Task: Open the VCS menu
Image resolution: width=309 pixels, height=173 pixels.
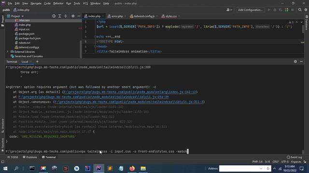Action: pyautogui.click(x=85, y=3)
